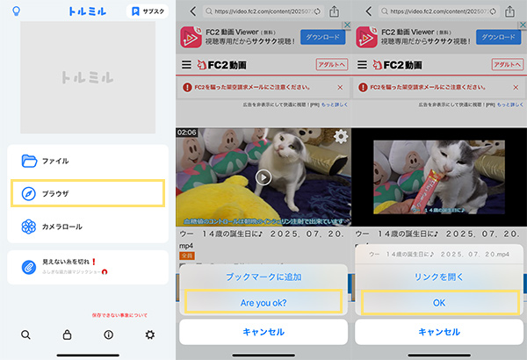Tap キャンセル in the right action sheet
527x360 pixels.
(x=439, y=332)
